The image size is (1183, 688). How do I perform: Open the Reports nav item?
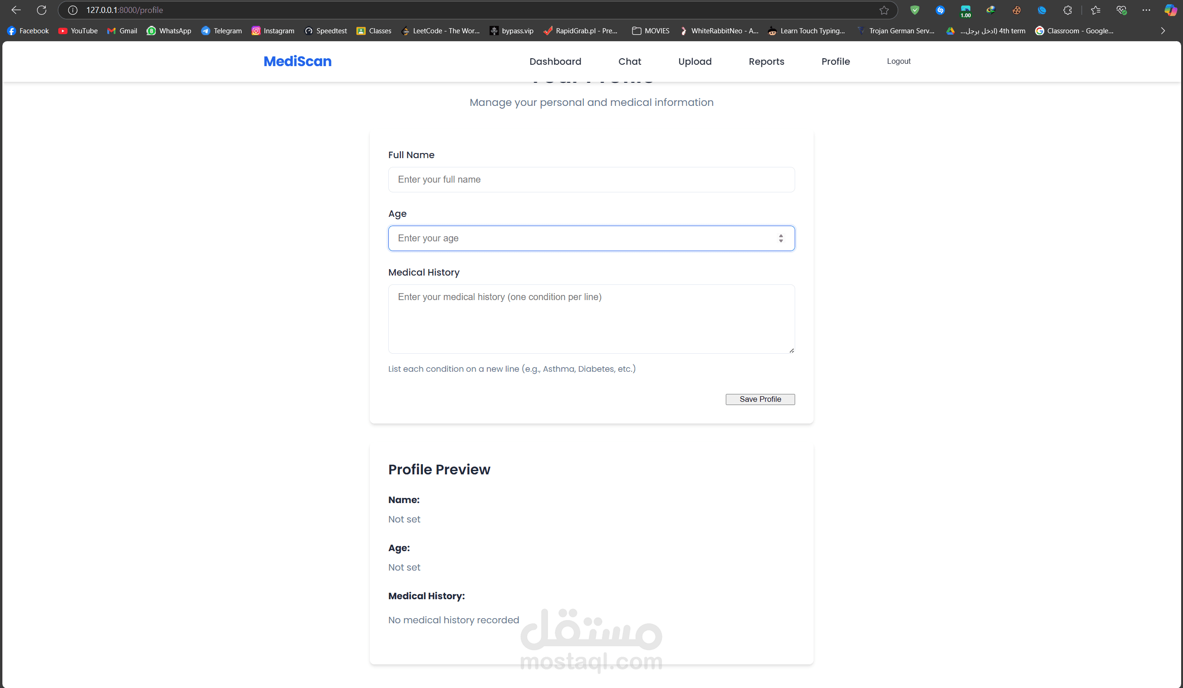(x=766, y=61)
